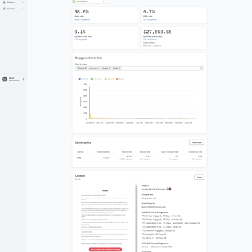Click the email preview scrollbar

click(x=136, y=218)
